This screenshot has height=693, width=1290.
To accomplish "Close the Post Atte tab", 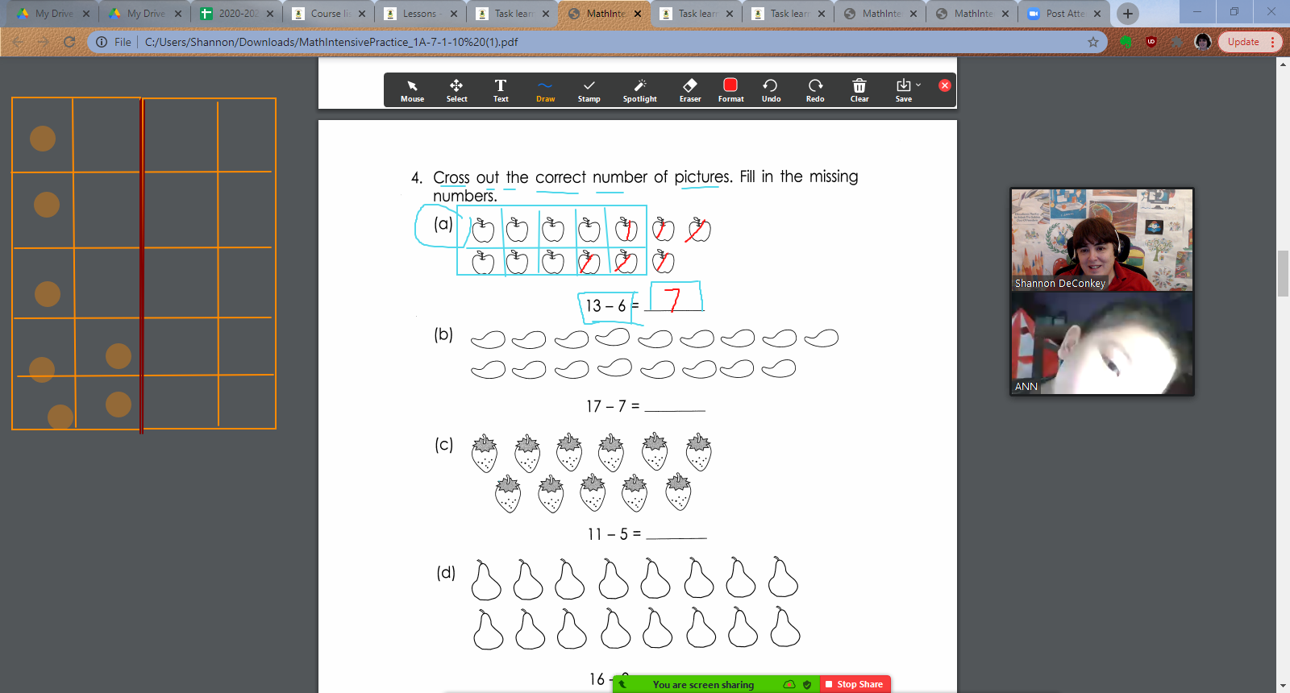I will [1097, 14].
